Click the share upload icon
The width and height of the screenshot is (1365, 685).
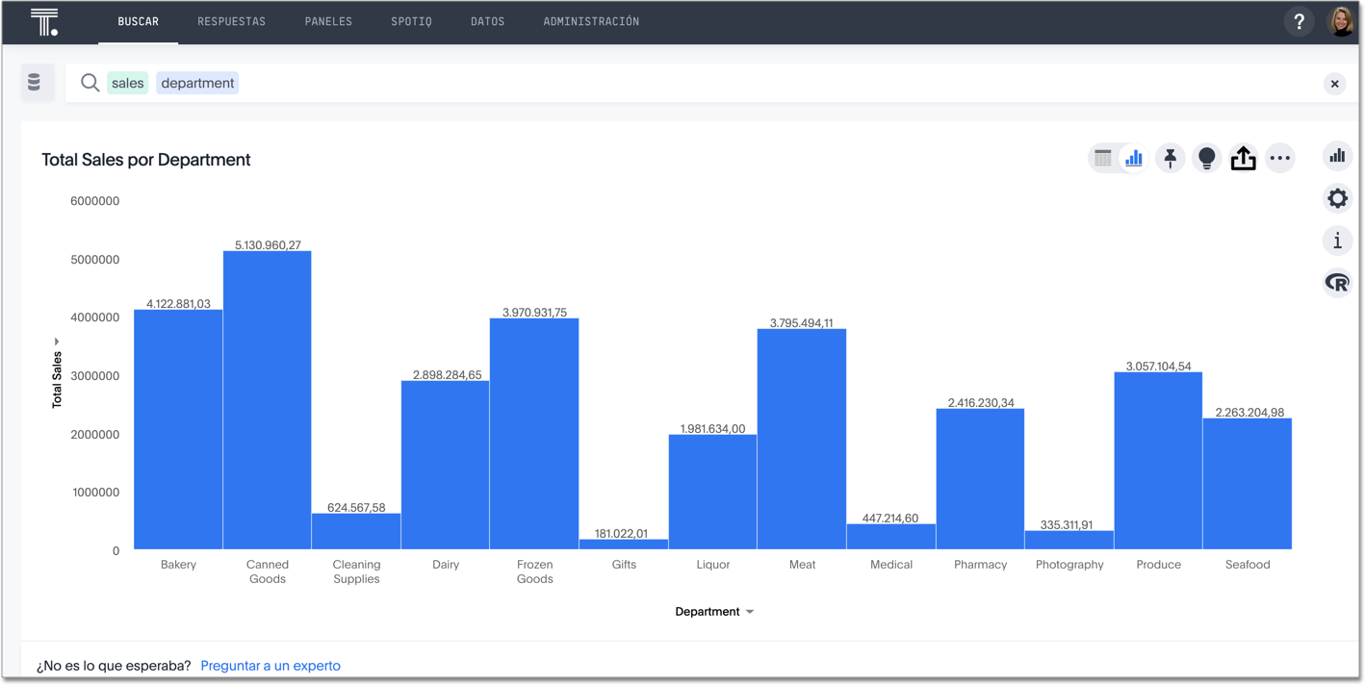pyautogui.click(x=1243, y=158)
